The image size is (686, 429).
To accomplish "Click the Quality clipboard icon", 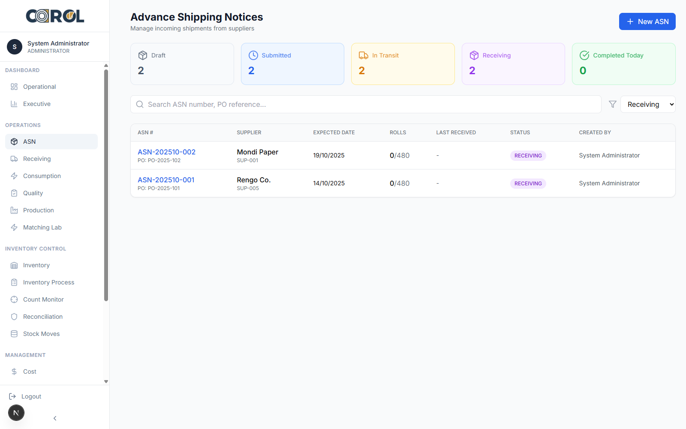I will (14, 193).
